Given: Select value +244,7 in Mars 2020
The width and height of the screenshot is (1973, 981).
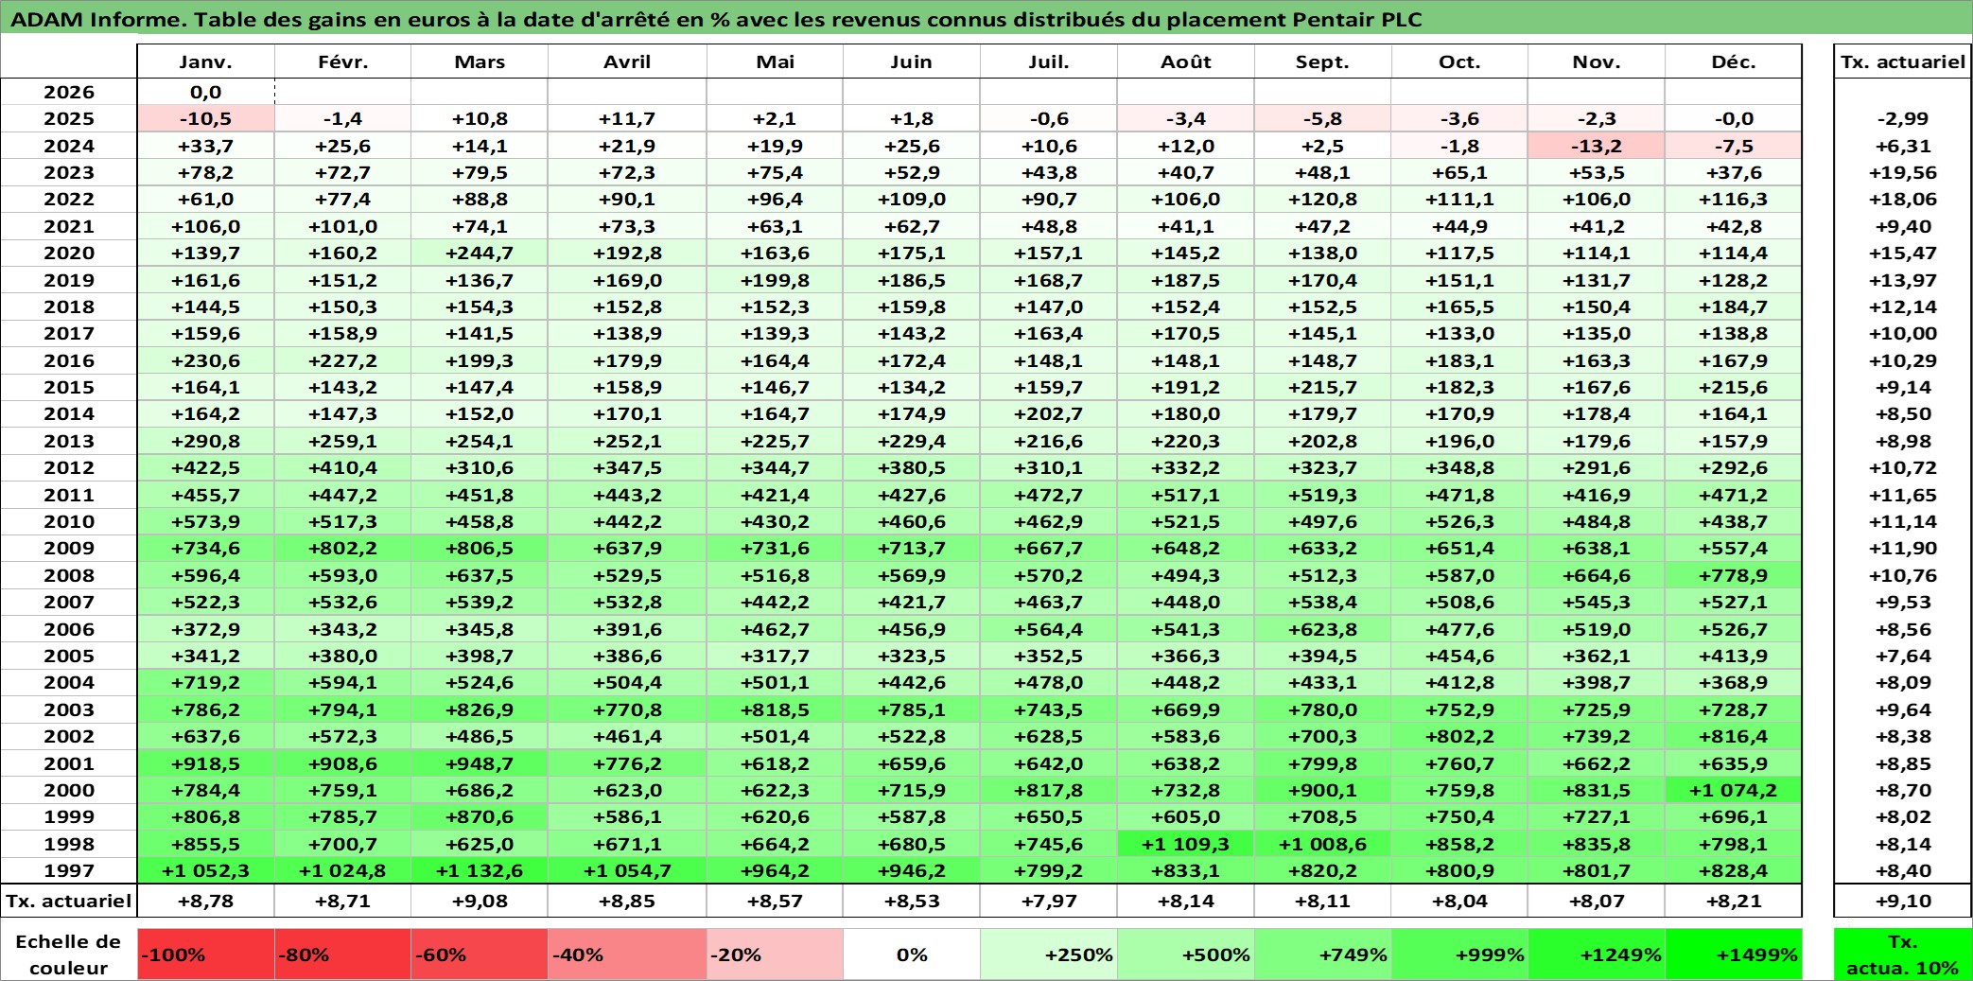Looking at the screenshot, I should point(480,253).
